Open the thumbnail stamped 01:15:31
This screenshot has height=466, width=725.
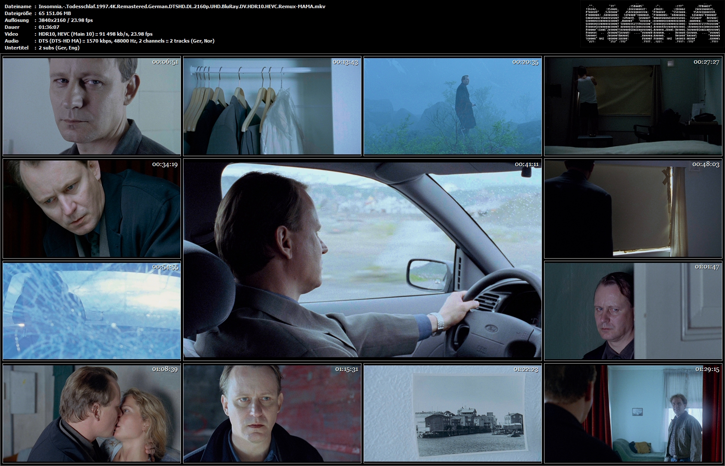click(x=272, y=414)
